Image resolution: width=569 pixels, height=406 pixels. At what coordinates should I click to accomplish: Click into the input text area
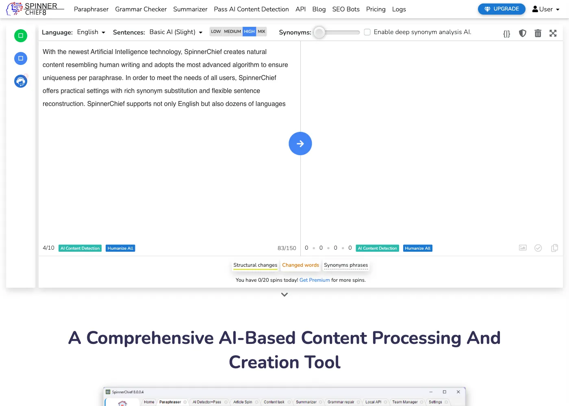pyautogui.click(x=169, y=142)
